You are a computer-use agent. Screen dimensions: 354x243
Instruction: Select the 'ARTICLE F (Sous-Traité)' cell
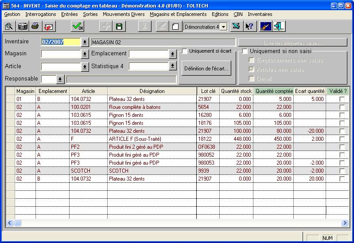coord(152,139)
